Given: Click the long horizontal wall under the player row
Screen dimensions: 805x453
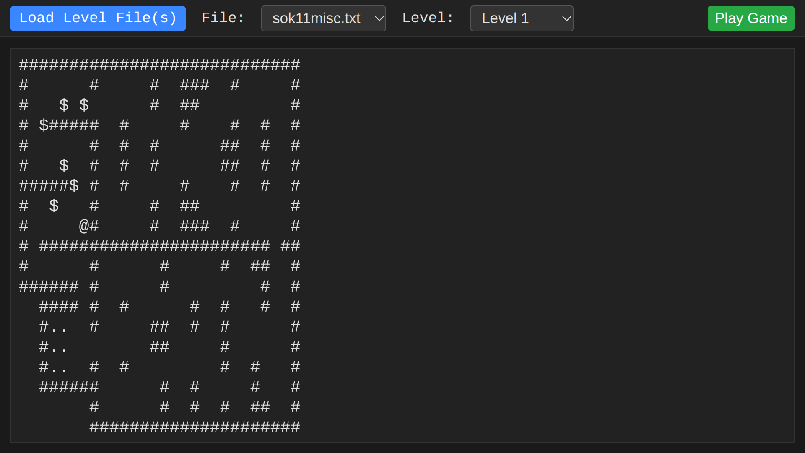Looking at the screenshot, I should 154,246.
